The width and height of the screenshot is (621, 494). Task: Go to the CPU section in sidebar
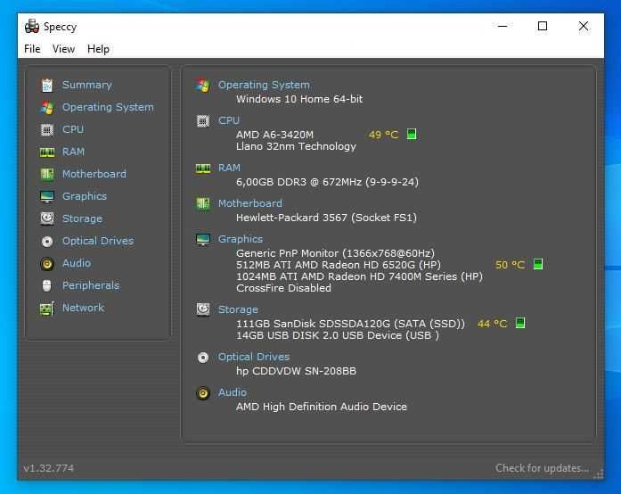[73, 129]
